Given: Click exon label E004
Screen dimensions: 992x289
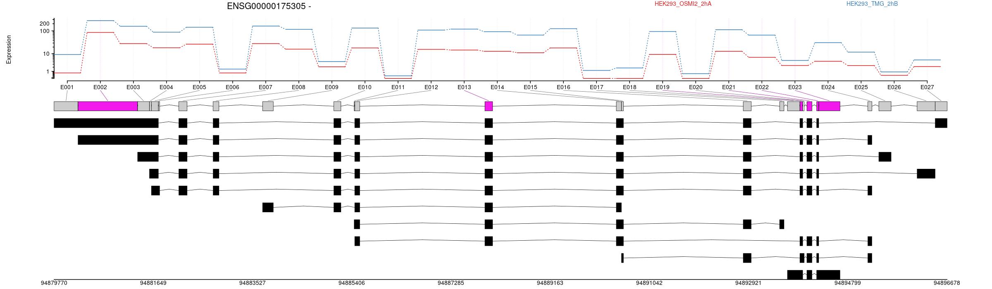Looking at the screenshot, I should coord(166,87).
